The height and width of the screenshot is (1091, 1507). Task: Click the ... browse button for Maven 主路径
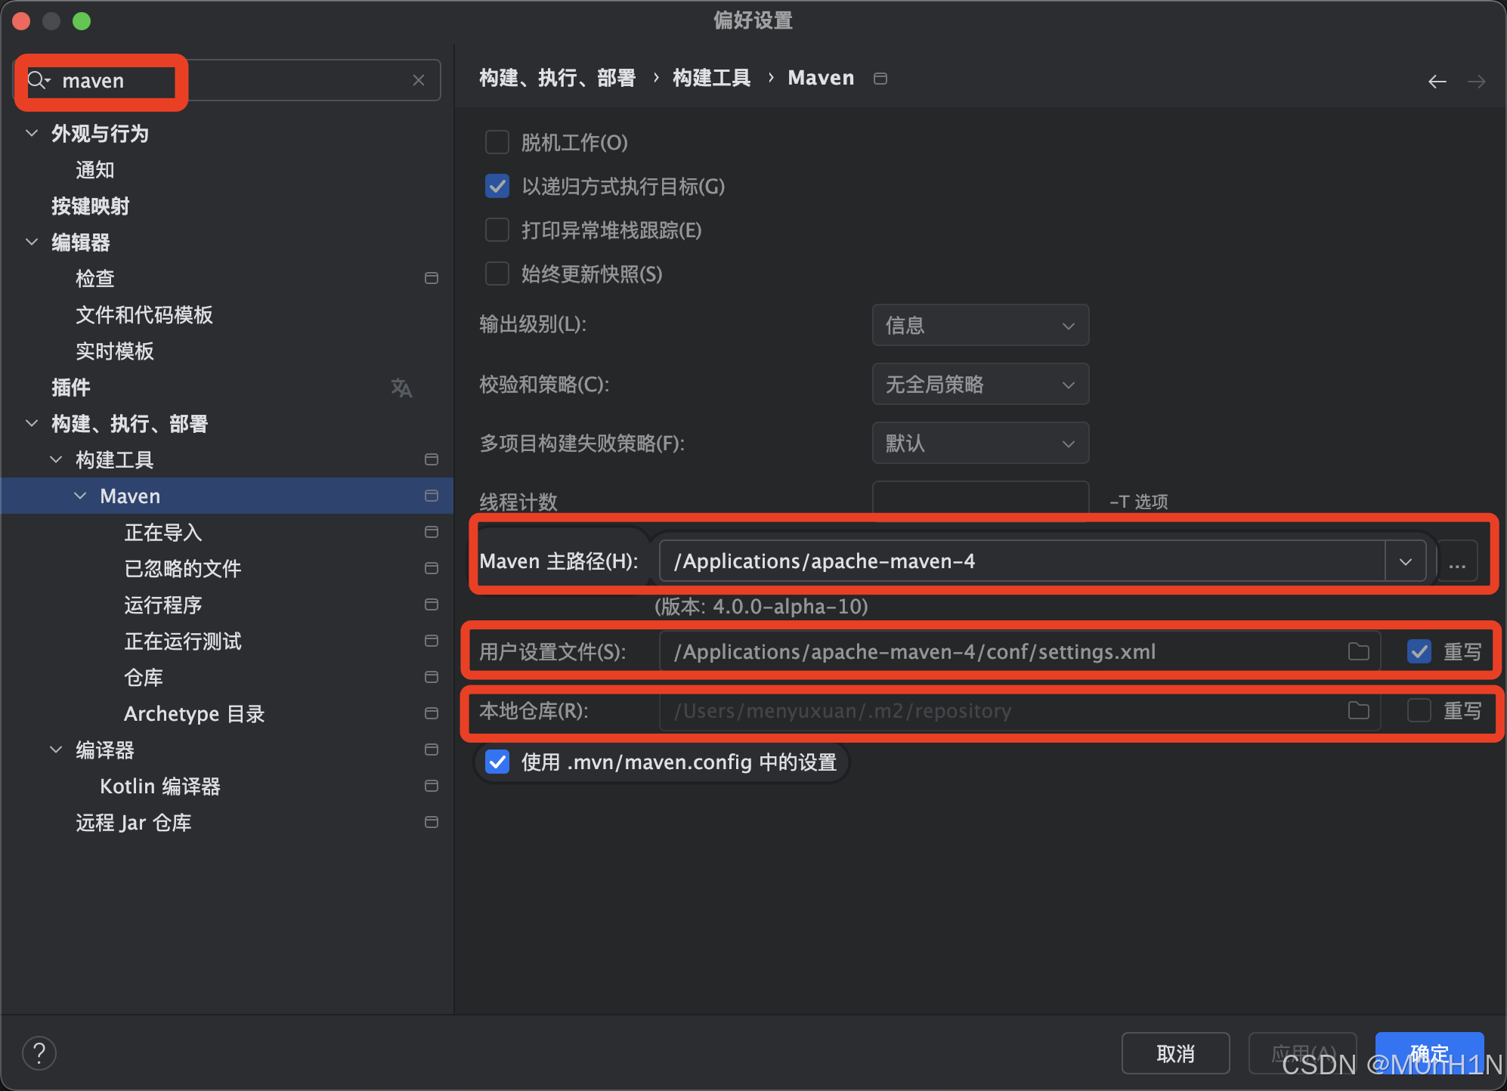pyautogui.click(x=1457, y=561)
